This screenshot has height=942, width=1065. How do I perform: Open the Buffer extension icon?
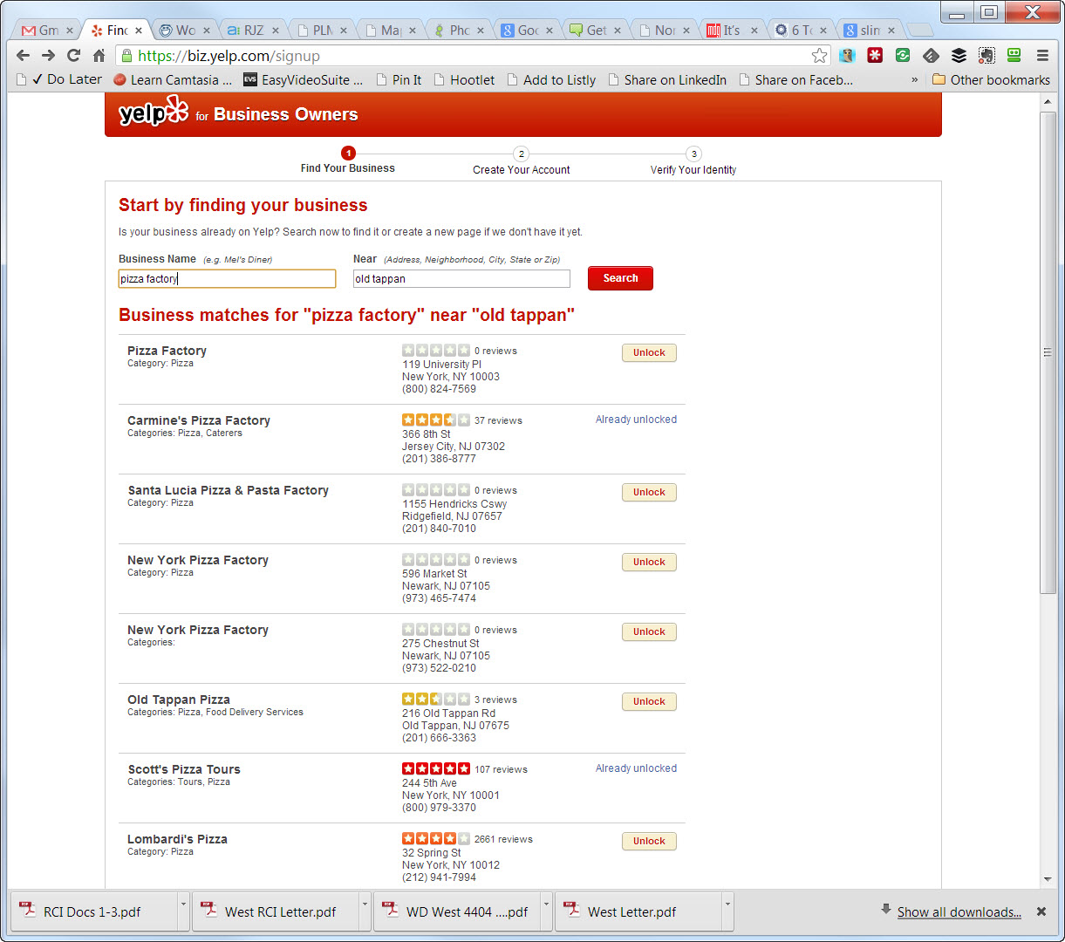click(x=959, y=55)
